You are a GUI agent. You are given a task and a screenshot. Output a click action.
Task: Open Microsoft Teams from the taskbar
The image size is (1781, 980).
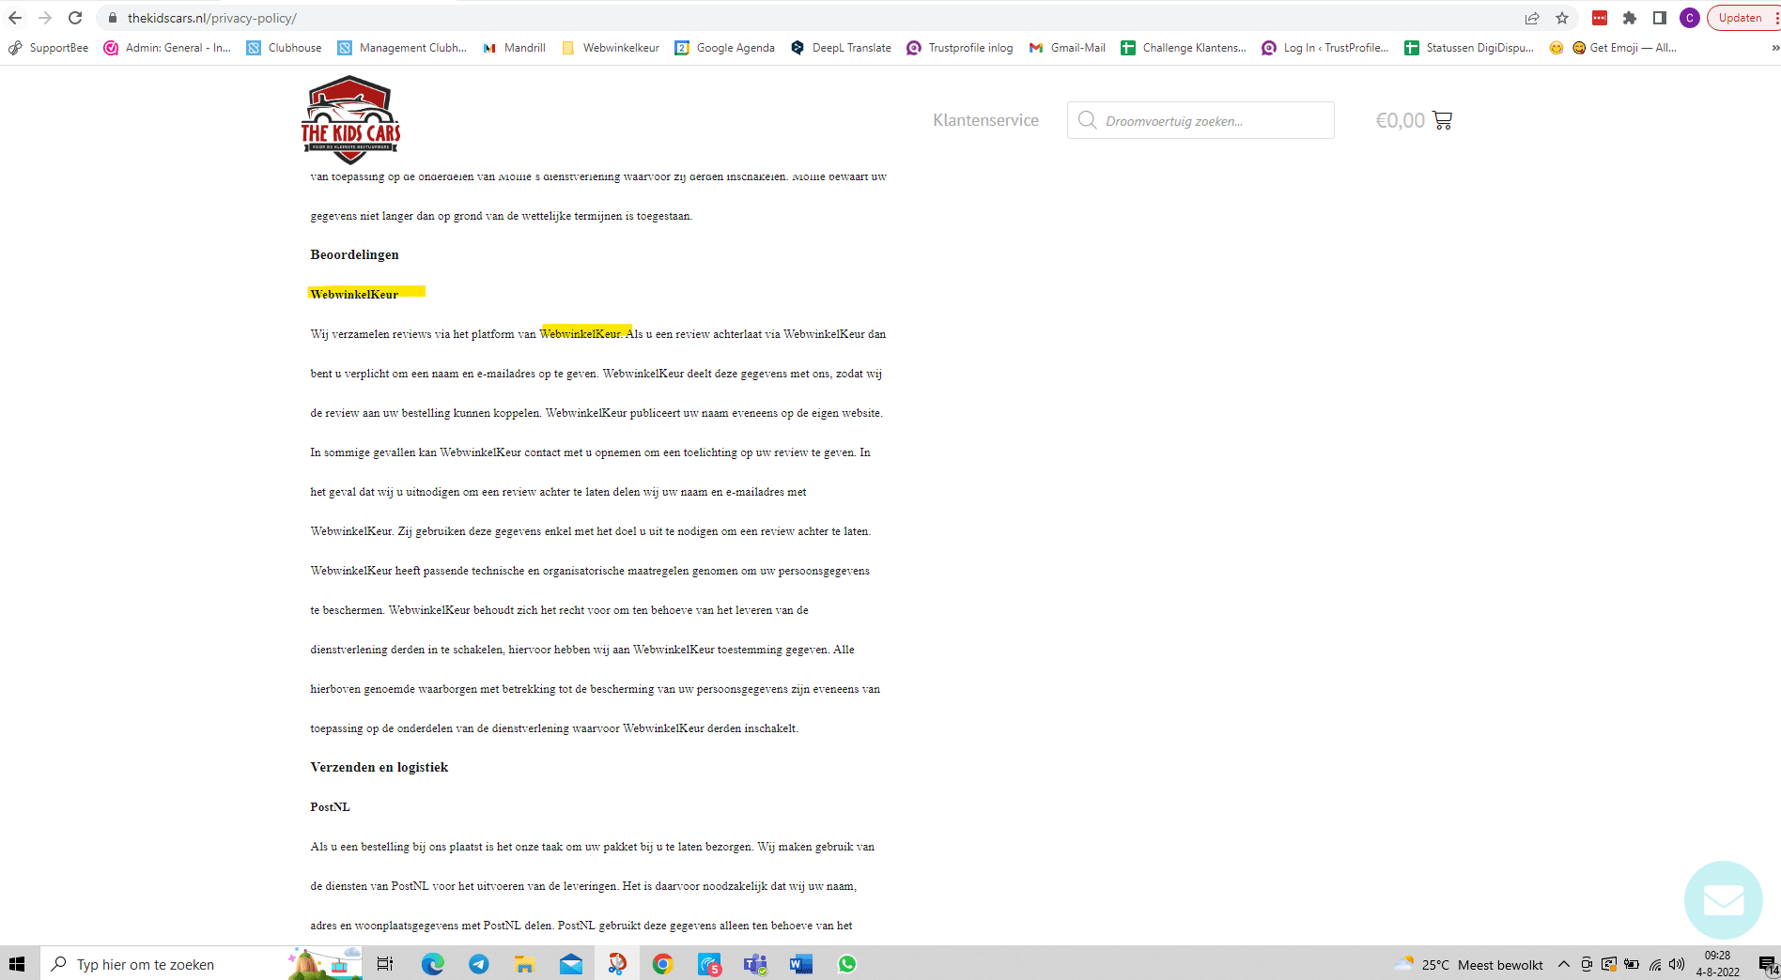click(x=755, y=964)
